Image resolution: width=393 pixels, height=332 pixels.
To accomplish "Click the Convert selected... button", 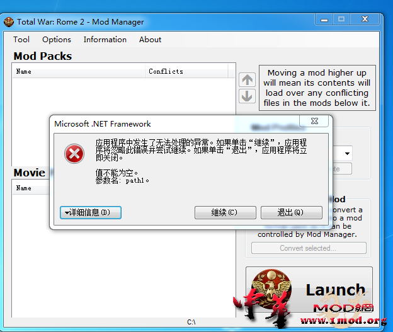I will point(308,248).
